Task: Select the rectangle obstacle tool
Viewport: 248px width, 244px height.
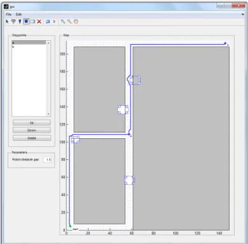Action: [x=33, y=22]
